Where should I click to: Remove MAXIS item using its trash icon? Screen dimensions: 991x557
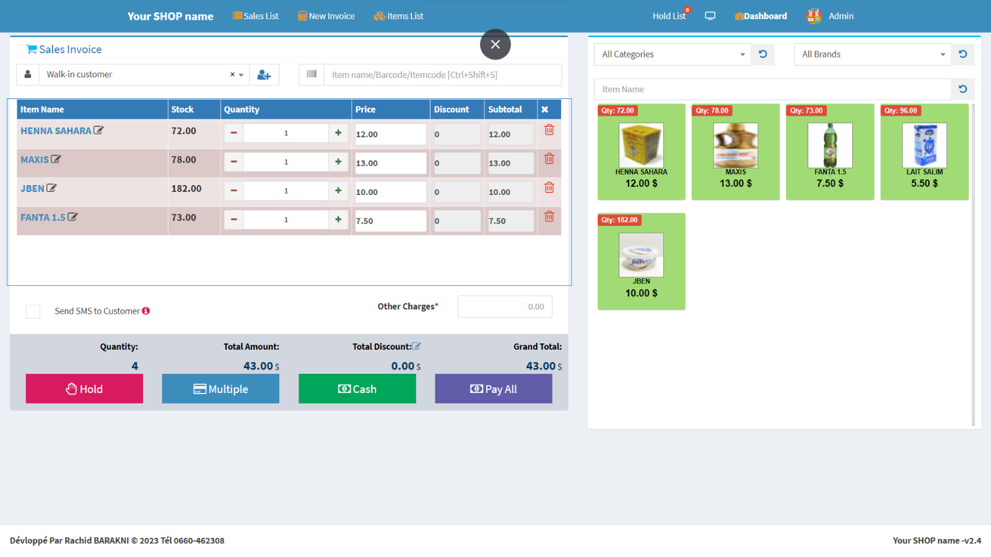pos(549,158)
